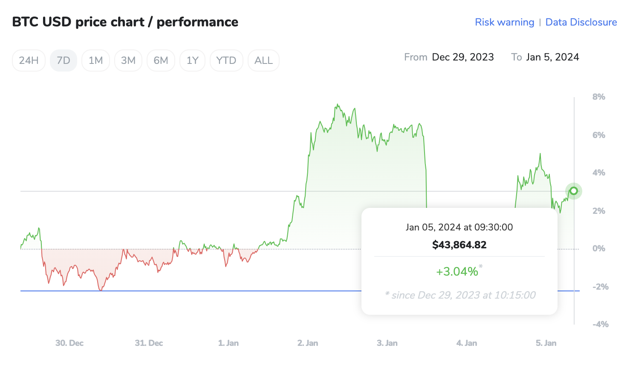Click the 2. Jan axis label
The image size is (630, 374).
pos(307,343)
